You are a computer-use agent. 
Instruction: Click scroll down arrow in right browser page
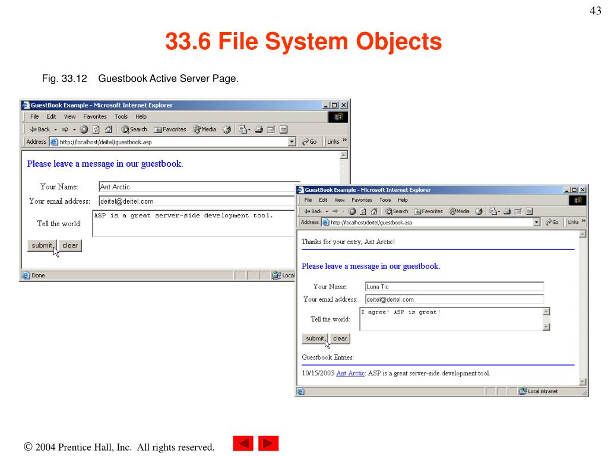click(582, 382)
